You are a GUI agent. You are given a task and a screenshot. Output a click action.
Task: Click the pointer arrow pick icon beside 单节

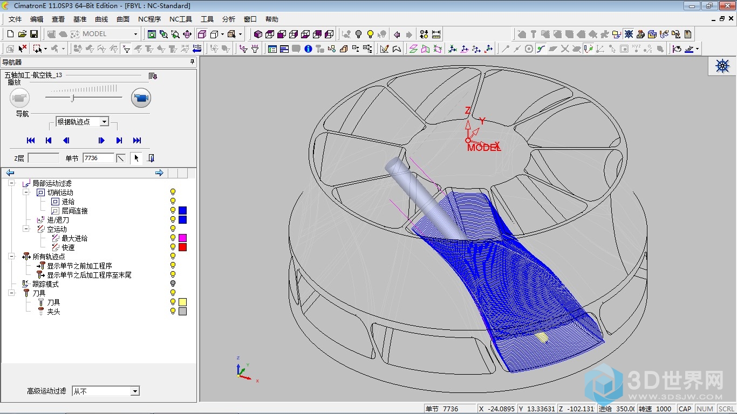136,158
